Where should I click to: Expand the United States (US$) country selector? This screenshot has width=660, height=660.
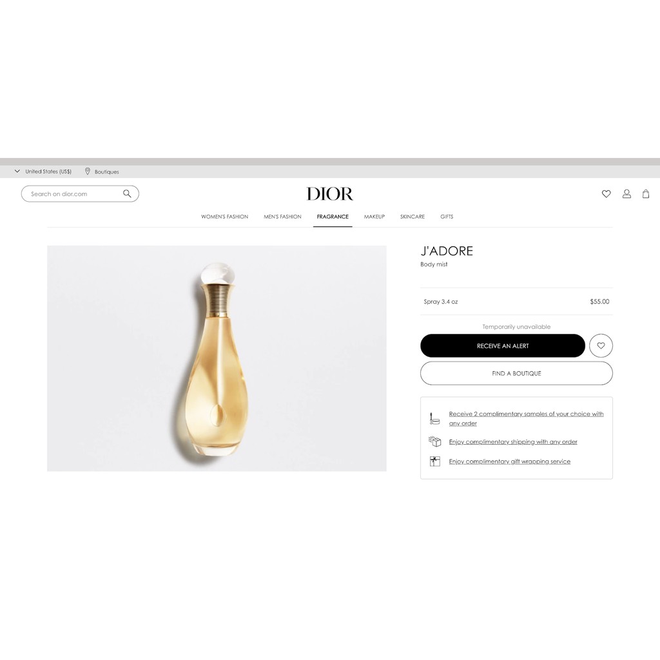click(x=43, y=171)
